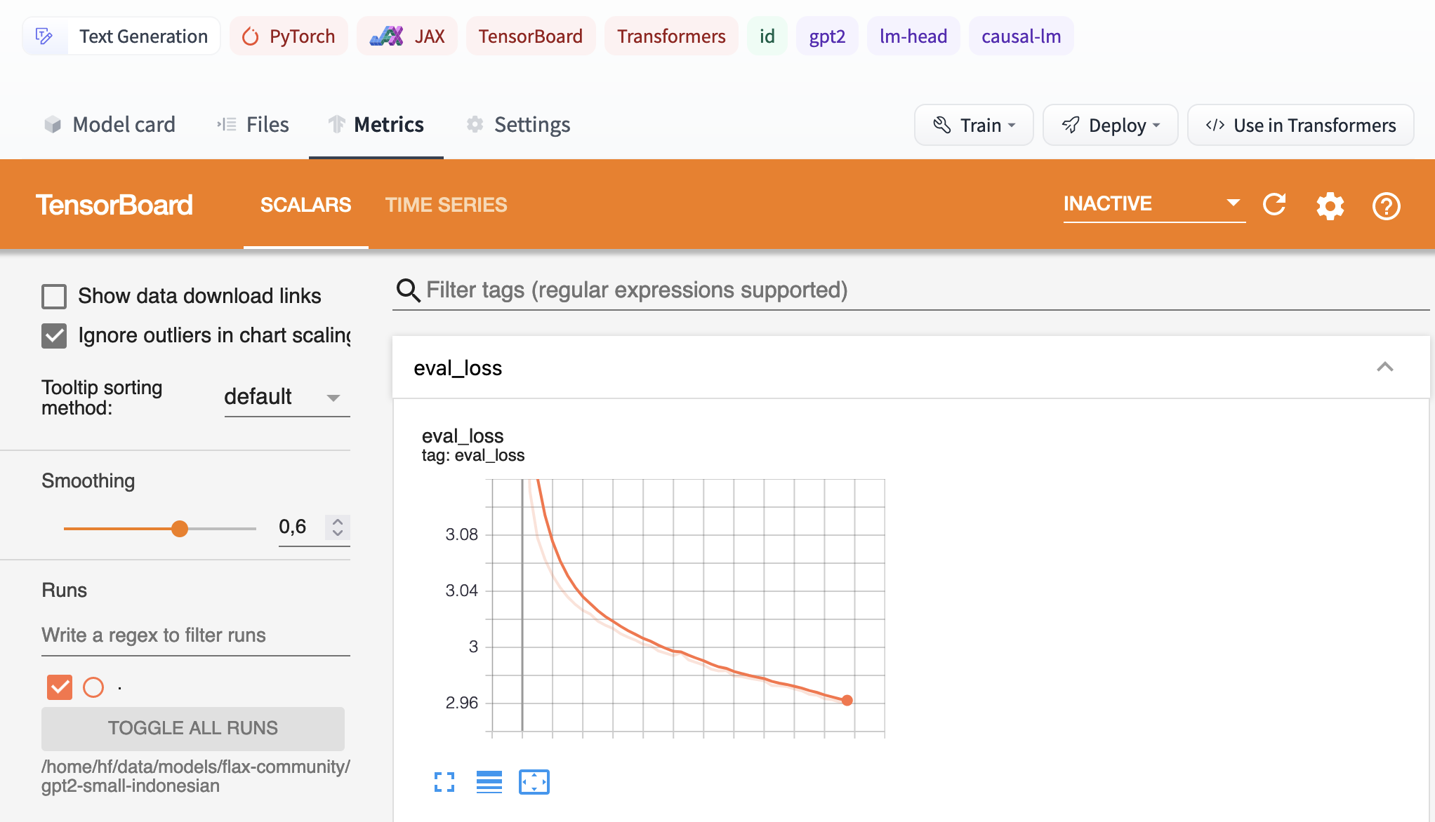Open the Tooltip sorting method dropdown
Screen dimensions: 1435x822
pyautogui.click(x=286, y=397)
